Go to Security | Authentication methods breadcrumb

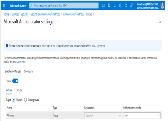[45, 14]
